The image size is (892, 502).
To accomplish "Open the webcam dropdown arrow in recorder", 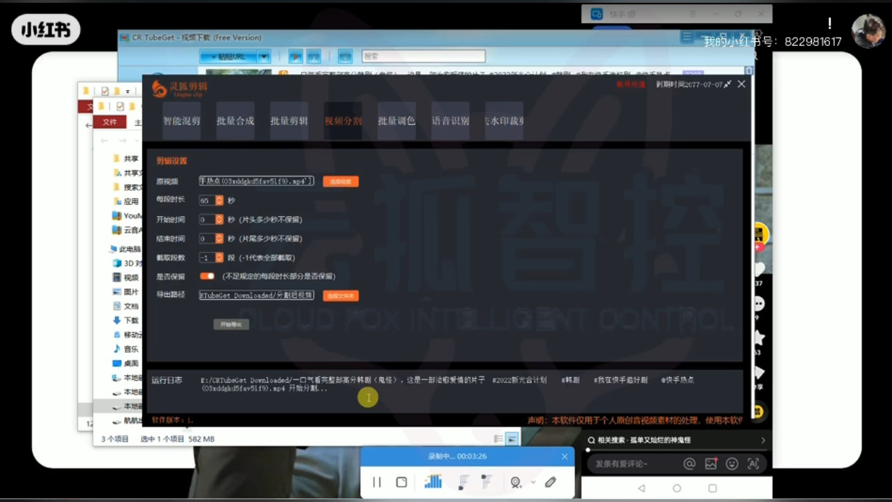I will click(x=533, y=482).
